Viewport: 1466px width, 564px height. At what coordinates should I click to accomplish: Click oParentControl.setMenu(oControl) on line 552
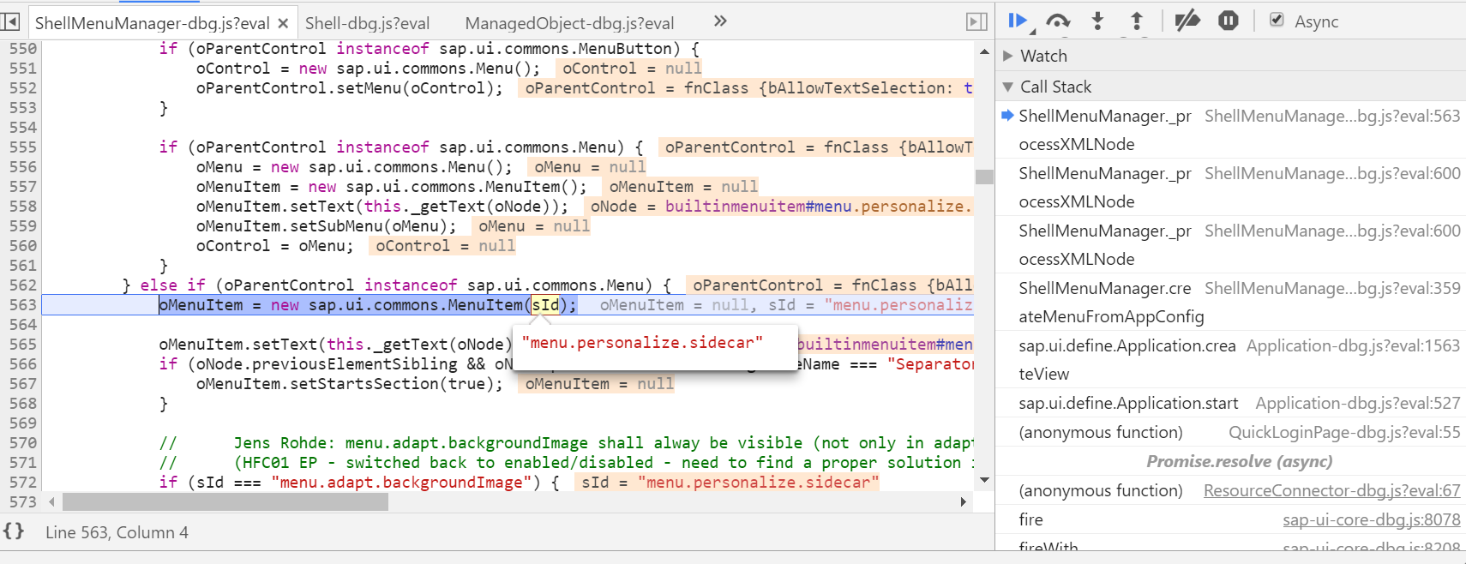(350, 88)
